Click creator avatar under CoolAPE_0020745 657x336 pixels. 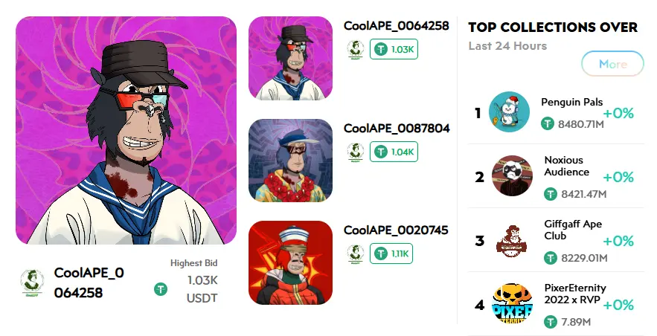356,254
